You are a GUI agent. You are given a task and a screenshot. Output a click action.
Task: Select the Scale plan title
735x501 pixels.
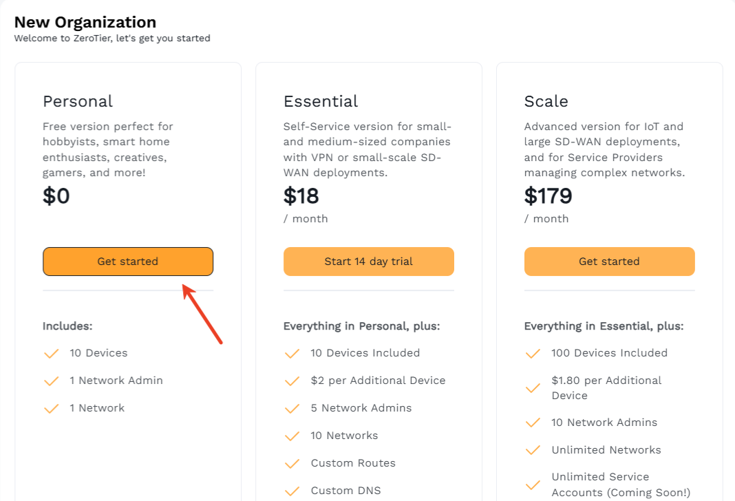coord(546,102)
